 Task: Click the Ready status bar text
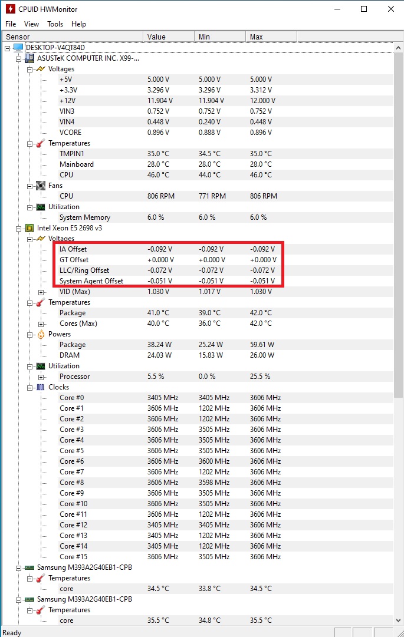pyautogui.click(x=12, y=632)
